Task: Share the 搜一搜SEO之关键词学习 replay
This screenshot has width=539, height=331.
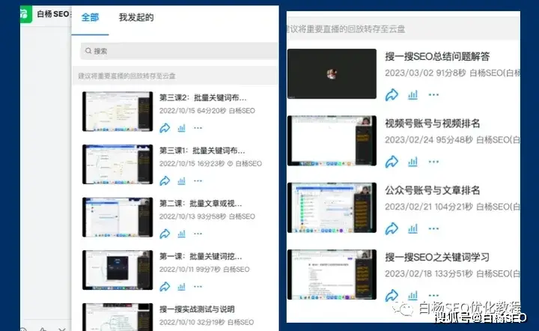Action: pos(392,295)
